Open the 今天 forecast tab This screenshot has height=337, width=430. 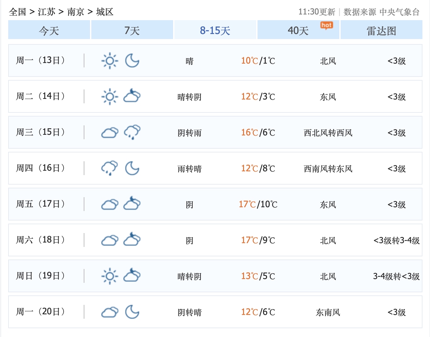coord(49,30)
